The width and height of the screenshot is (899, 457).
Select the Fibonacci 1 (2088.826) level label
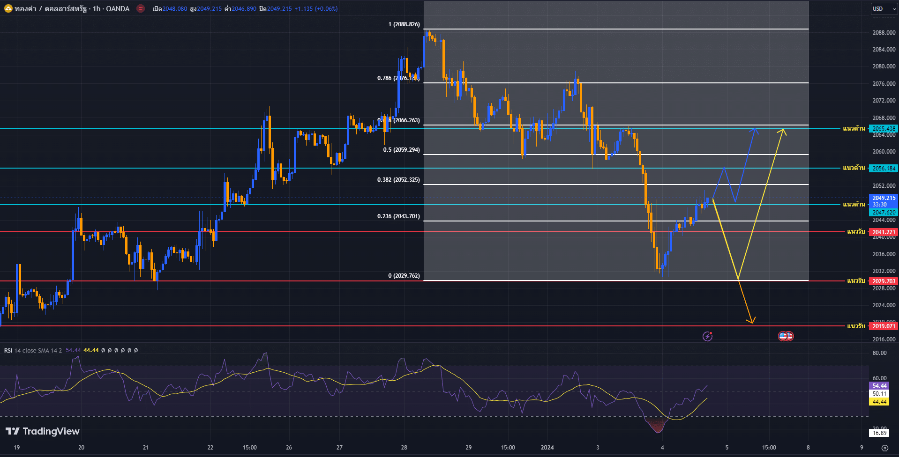tap(404, 24)
